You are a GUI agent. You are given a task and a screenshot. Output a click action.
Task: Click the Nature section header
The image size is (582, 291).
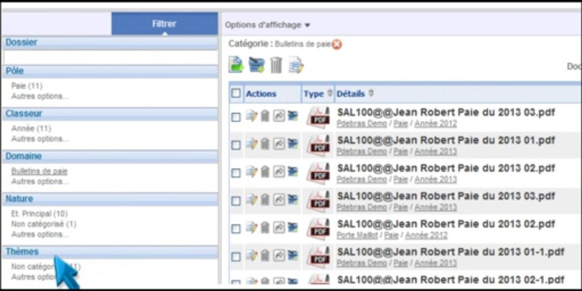pyautogui.click(x=110, y=199)
